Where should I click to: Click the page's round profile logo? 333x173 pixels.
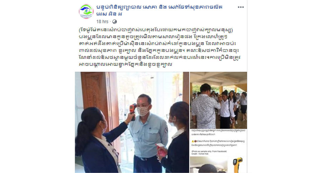point(86,11)
